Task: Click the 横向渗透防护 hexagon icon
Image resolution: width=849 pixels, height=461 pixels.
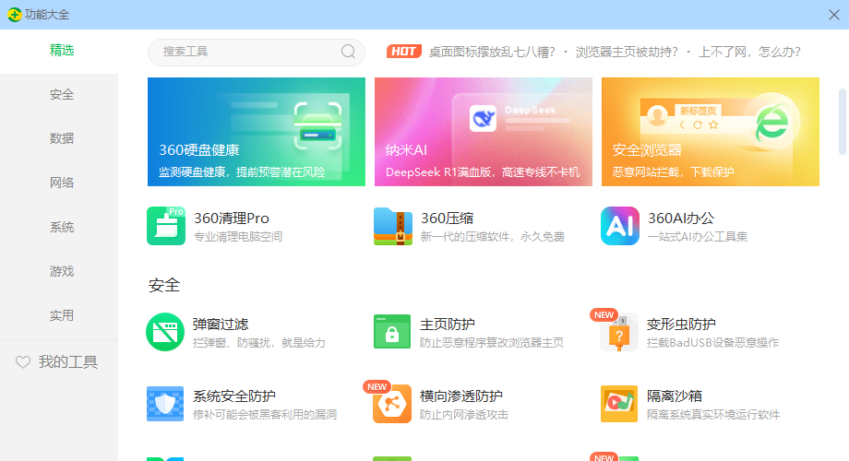Action: coord(392,404)
